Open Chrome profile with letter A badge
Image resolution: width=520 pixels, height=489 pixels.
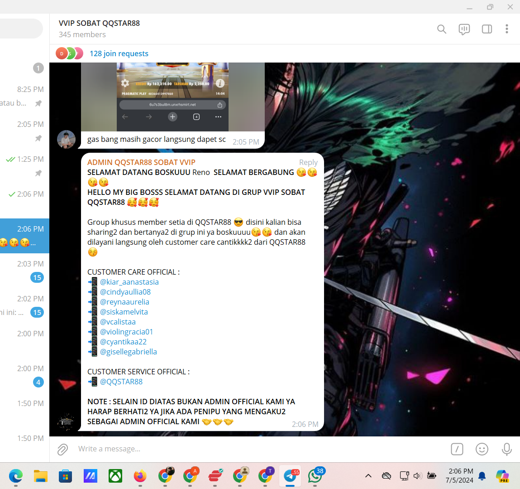[x=191, y=475]
